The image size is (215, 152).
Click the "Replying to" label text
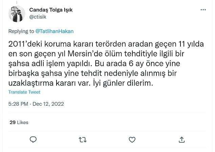coord(21,31)
